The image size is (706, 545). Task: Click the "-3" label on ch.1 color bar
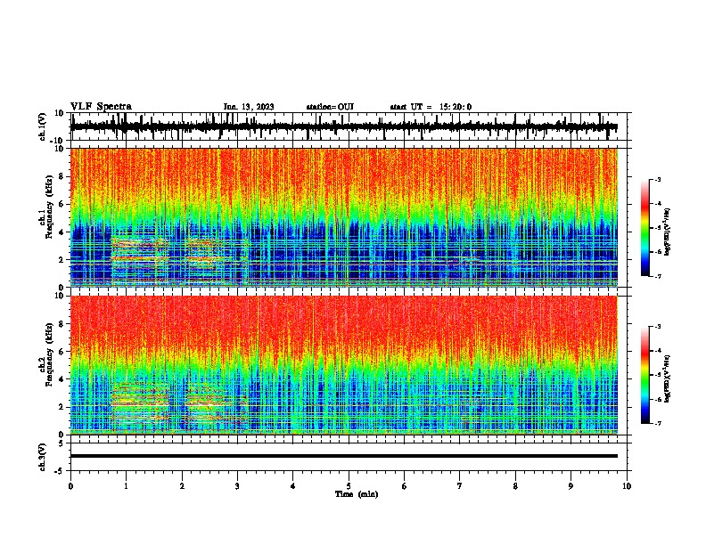(x=657, y=179)
